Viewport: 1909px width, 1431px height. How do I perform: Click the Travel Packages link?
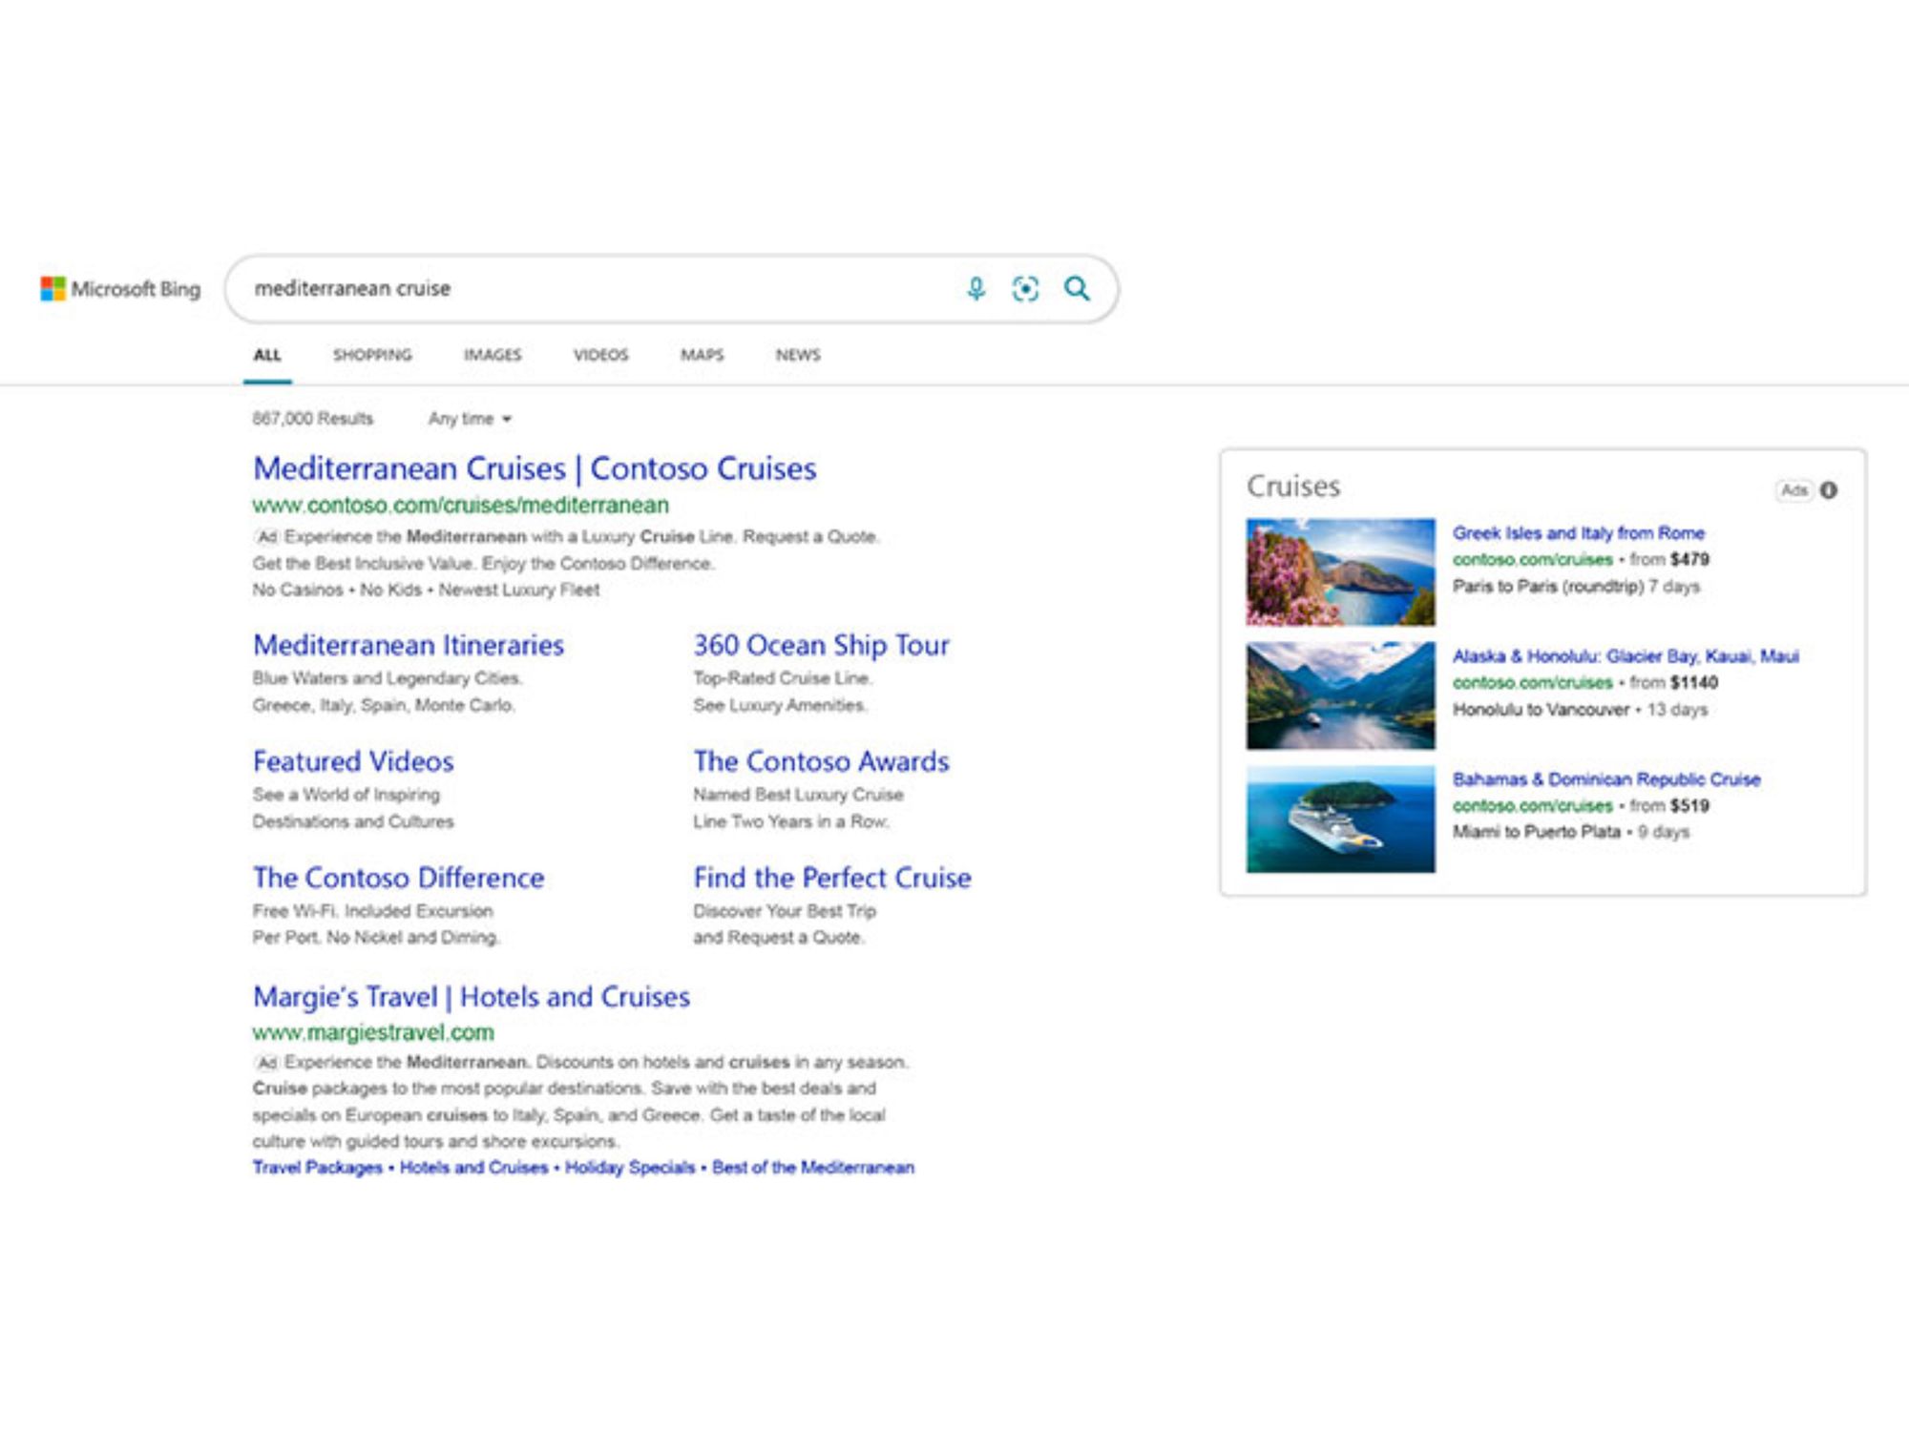coord(317,1168)
